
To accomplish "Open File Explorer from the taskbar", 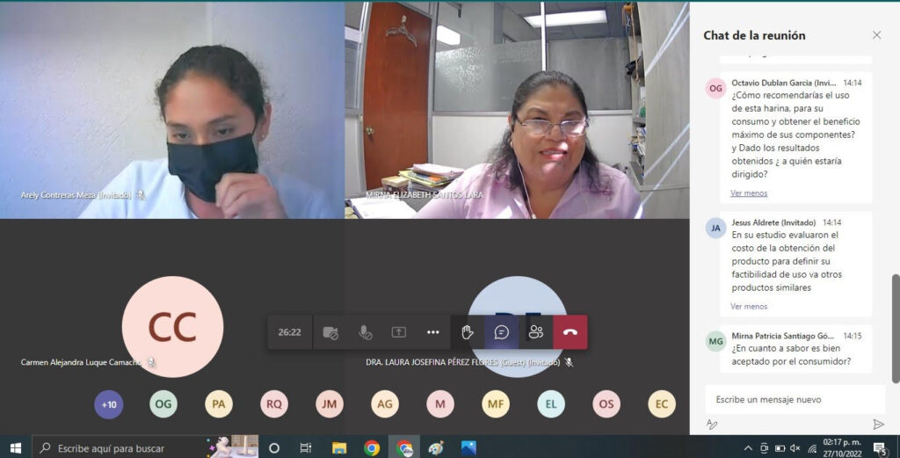I will [x=339, y=448].
